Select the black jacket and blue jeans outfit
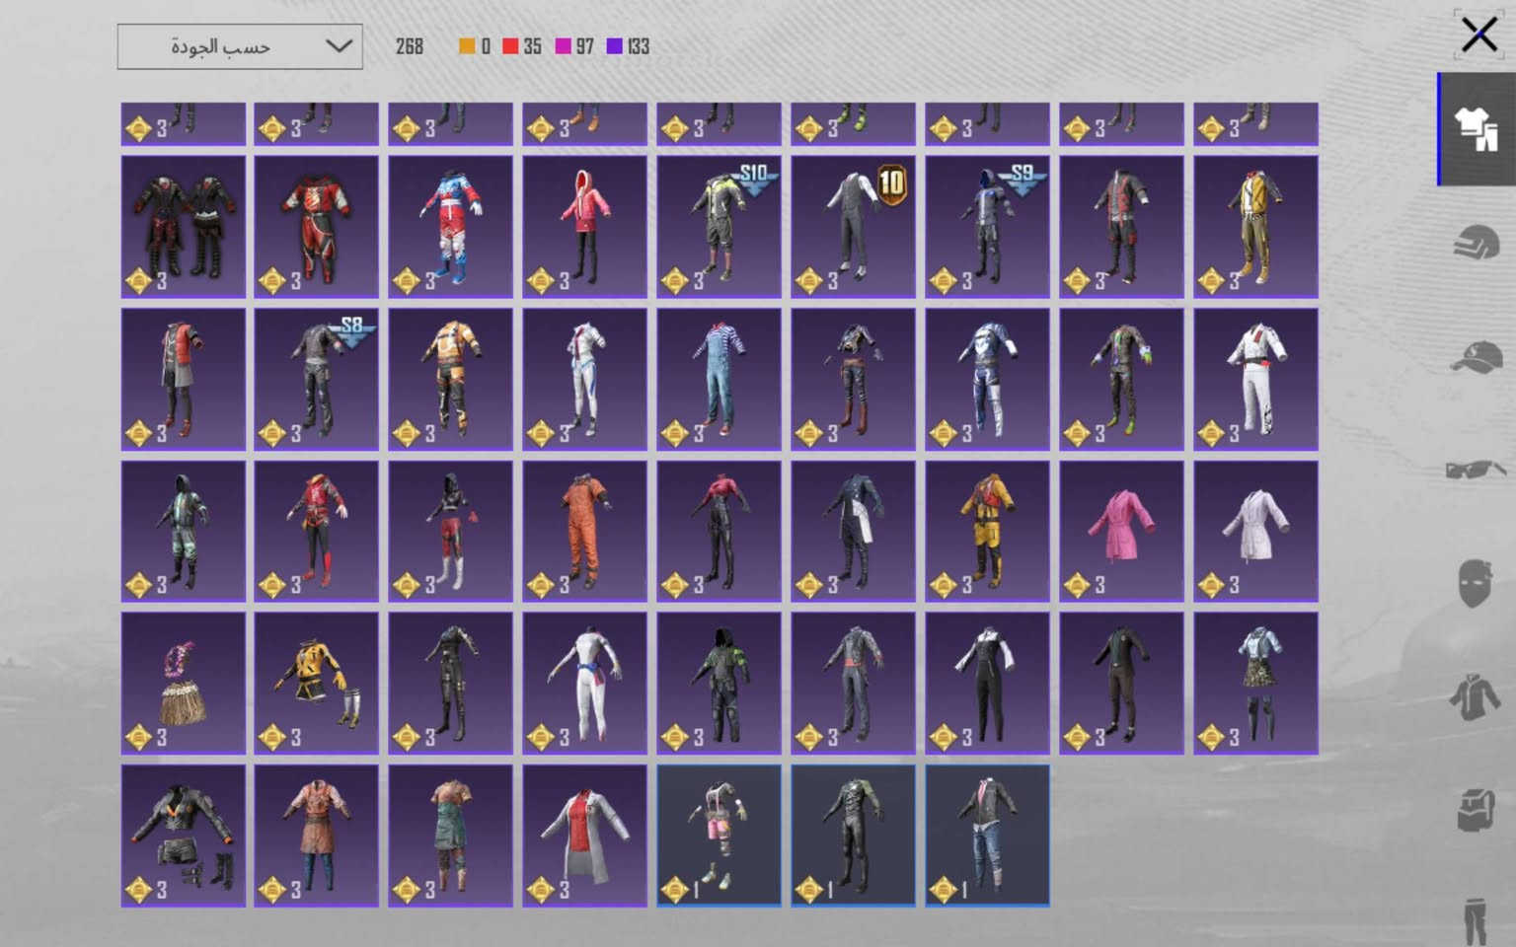 [x=987, y=836]
